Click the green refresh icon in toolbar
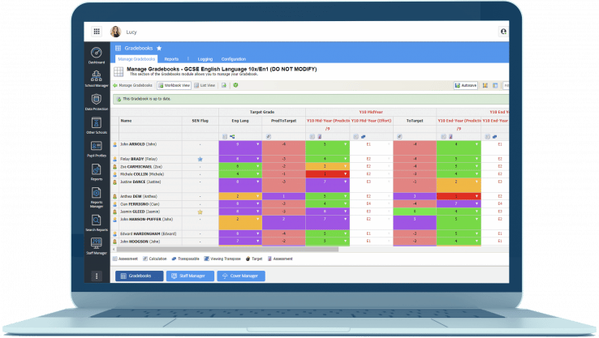 [x=235, y=84]
